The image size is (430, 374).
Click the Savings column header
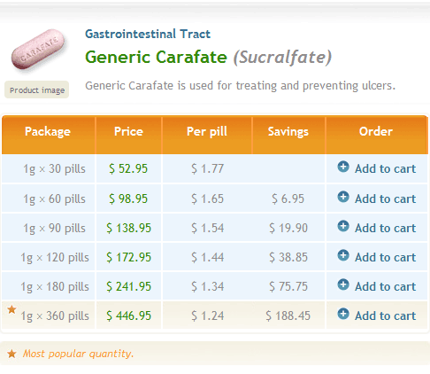pos(288,131)
